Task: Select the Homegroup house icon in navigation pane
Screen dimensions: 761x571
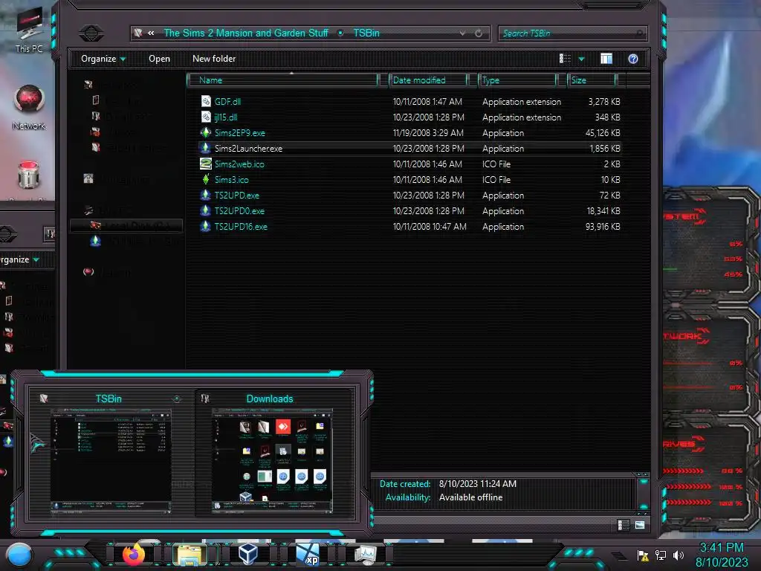Action: [x=88, y=178]
